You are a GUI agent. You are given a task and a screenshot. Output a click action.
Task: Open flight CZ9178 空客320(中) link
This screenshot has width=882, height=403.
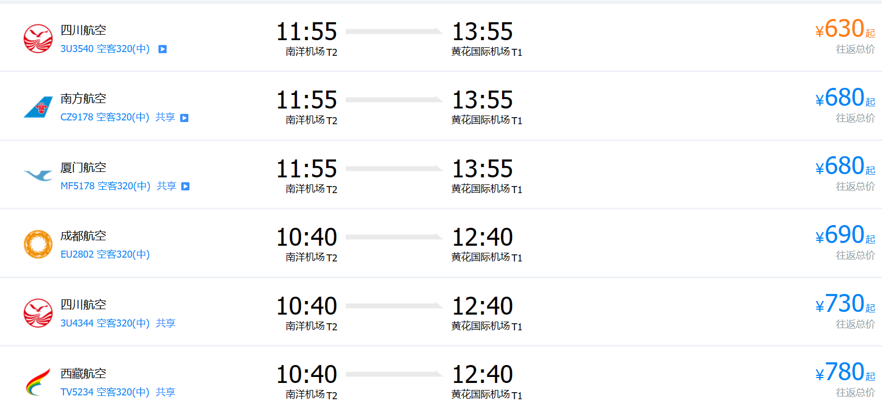tap(105, 117)
